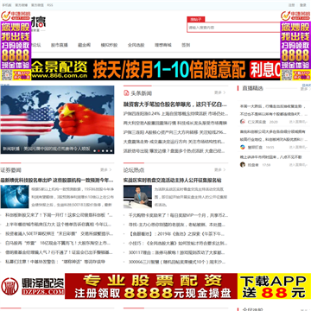Viewport: 311px width, 311px height.
Task: Open the blue tech news thumbnail
Action: point(15,197)
